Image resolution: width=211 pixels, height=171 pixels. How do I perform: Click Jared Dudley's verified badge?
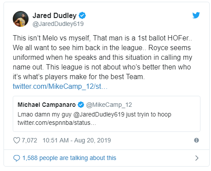point(82,15)
